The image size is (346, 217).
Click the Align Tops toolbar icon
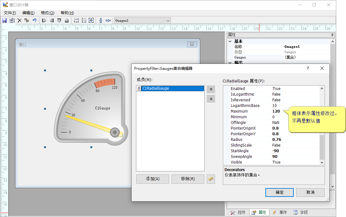59,20
